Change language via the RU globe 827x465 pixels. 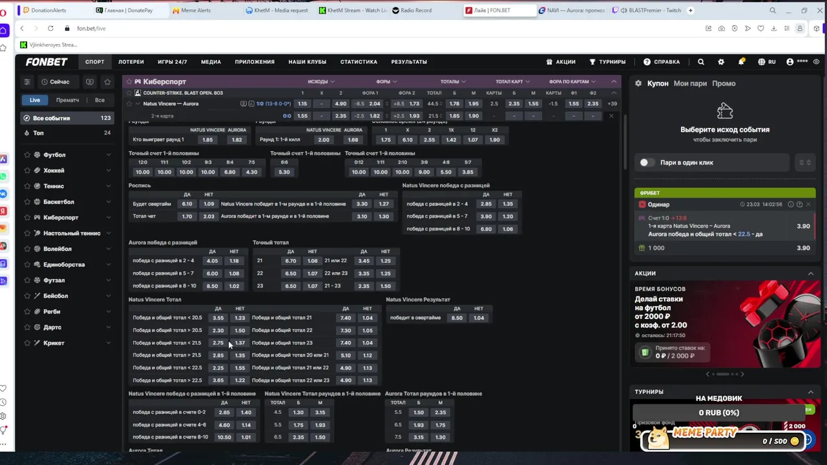[x=767, y=62]
